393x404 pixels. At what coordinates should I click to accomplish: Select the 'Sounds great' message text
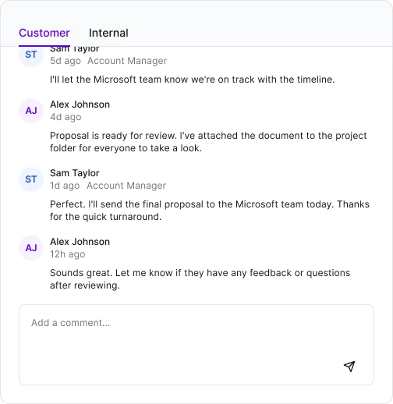pos(200,279)
